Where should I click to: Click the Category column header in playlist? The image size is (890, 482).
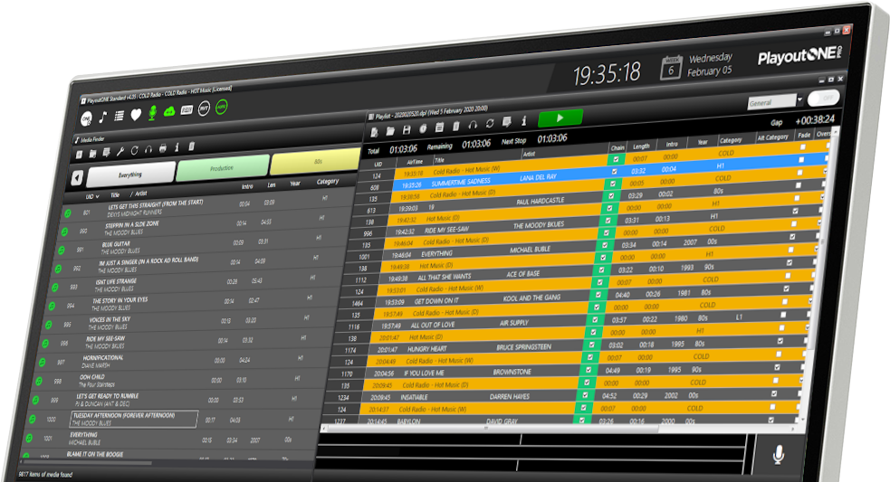(731, 140)
